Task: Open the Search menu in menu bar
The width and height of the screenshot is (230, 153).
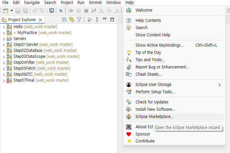Action: coord(50,3)
